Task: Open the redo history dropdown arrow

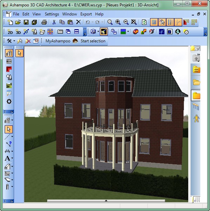Action: coord(102,22)
